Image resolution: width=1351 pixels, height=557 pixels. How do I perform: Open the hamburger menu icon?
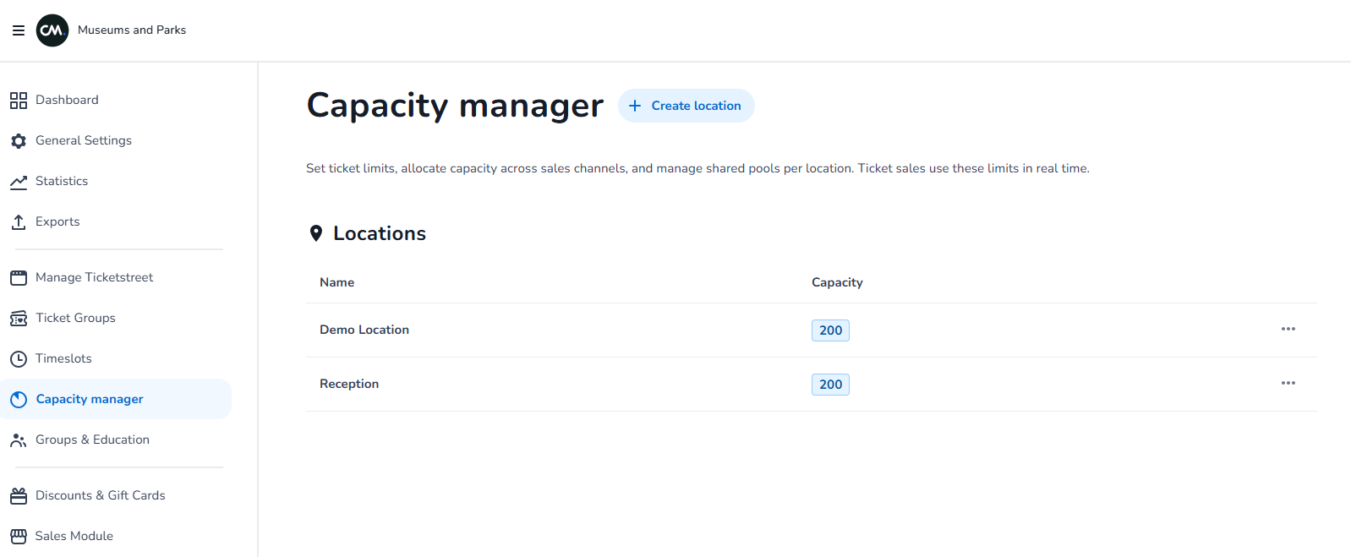click(19, 30)
